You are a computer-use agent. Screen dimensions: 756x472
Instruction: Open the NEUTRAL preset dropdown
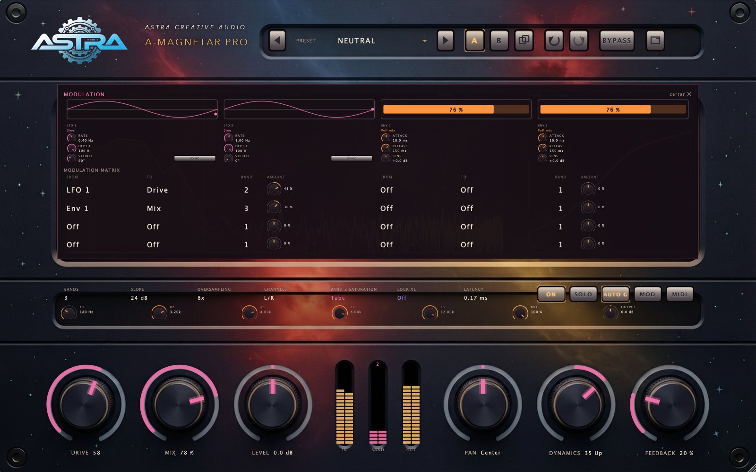point(382,41)
